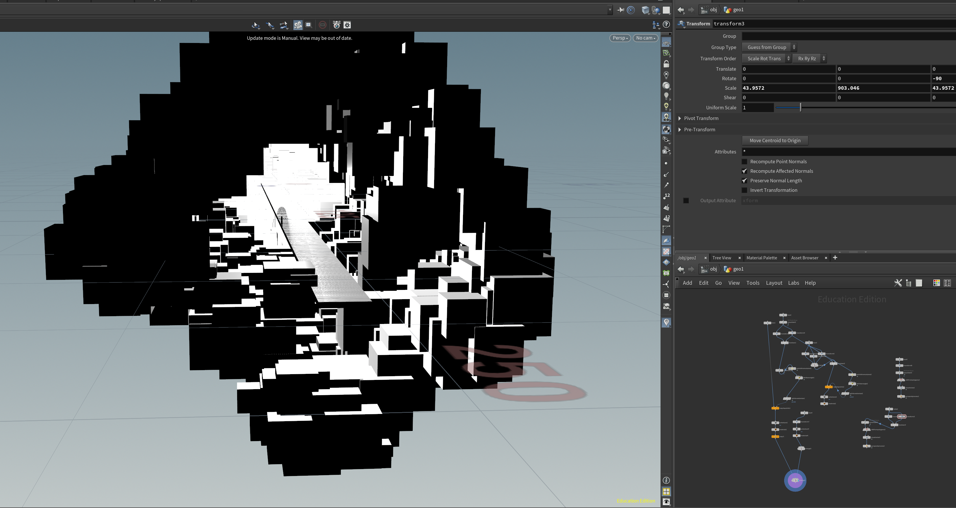956x508 pixels.
Task: Toggle Preserve Normal Length checkbox
Action: pos(744,181)
